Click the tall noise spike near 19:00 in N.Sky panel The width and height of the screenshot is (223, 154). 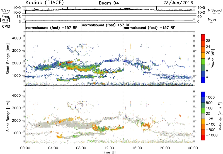(x=156, y=8)
